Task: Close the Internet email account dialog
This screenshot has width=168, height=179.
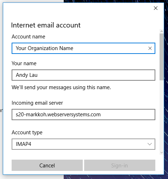Action: pyautogui.click(x=156, y=8)
